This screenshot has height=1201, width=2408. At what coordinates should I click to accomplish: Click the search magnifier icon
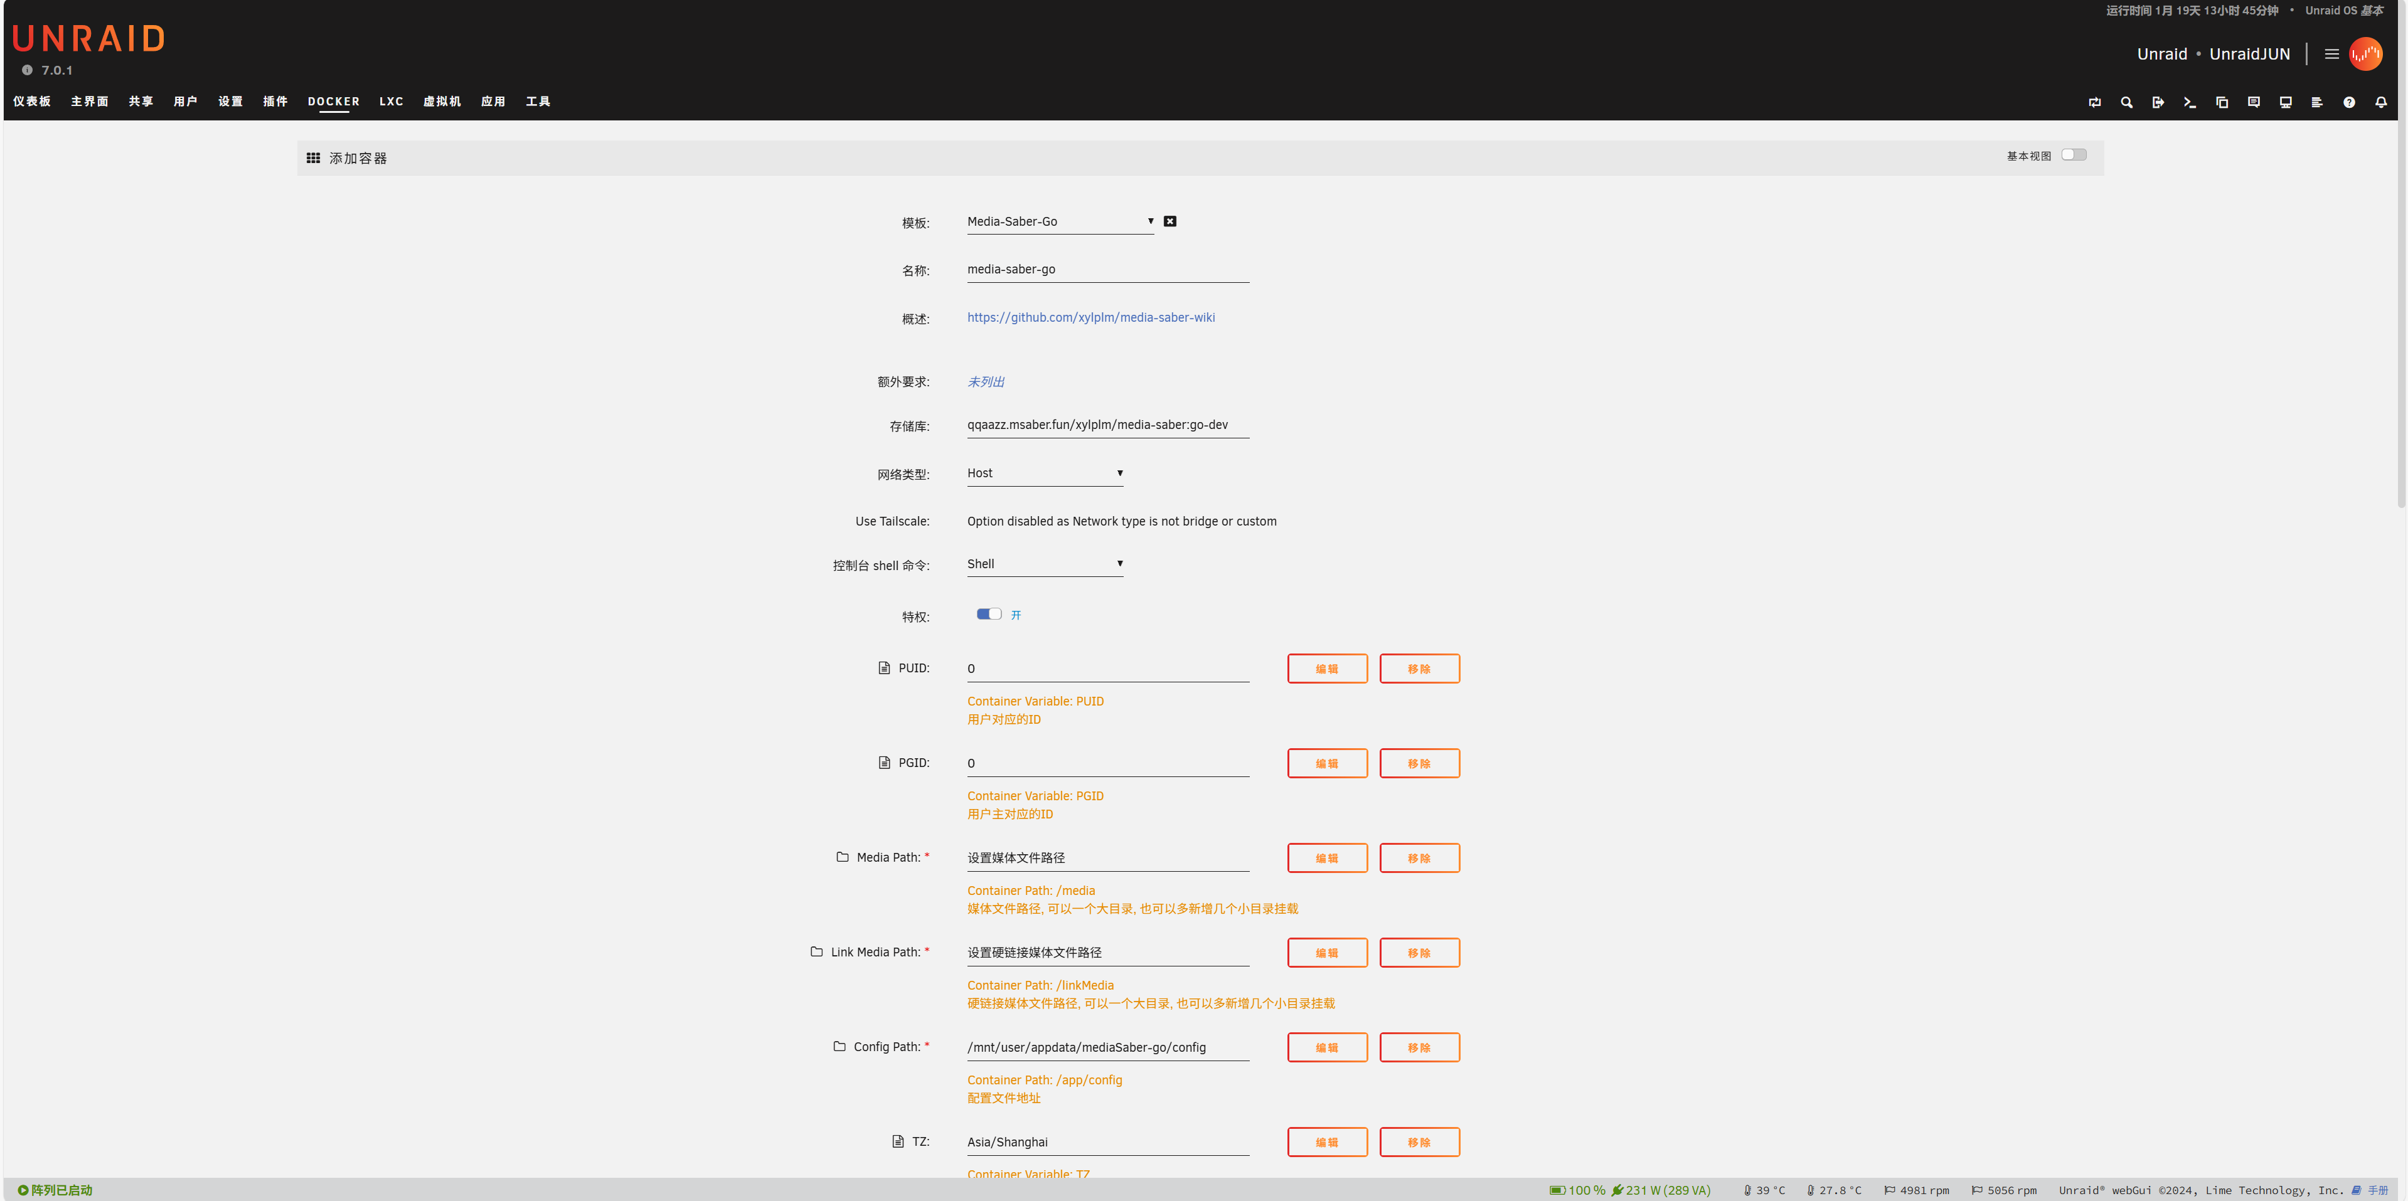point(2126,103)
